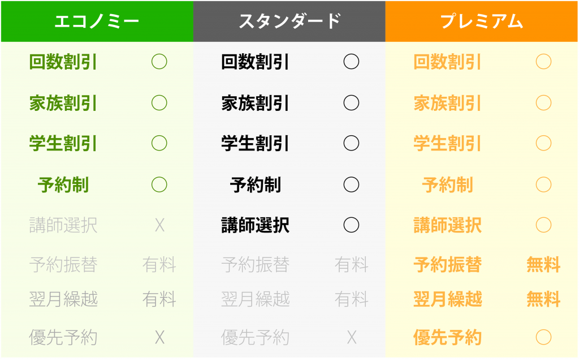This screenshot has width=579, height=361.
Task: Click the green エコノミー plan header
Action: coord(97,22)
